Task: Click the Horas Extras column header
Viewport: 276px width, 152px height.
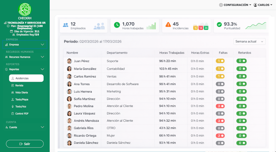Action: tap(200, 53)
